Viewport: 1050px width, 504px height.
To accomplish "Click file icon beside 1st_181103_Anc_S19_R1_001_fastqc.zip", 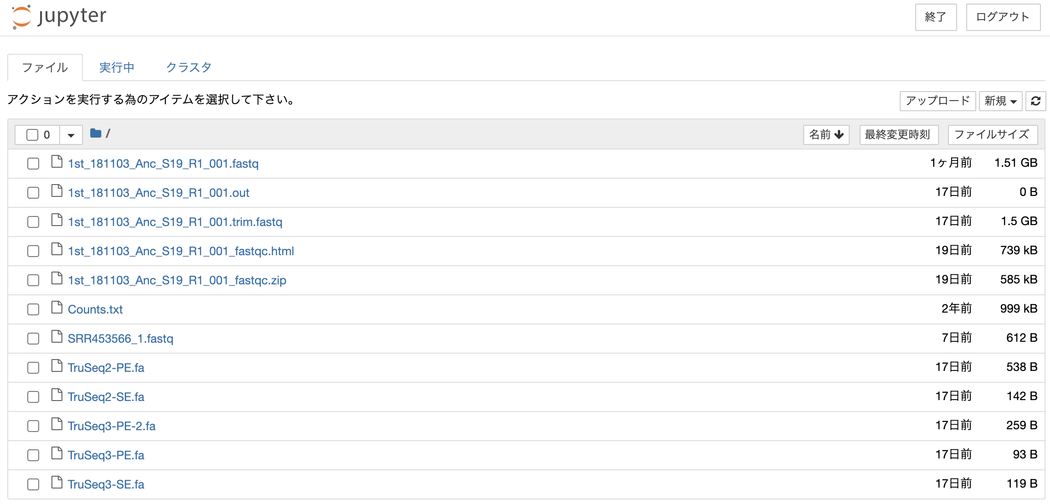I will (x=57, y=279).
